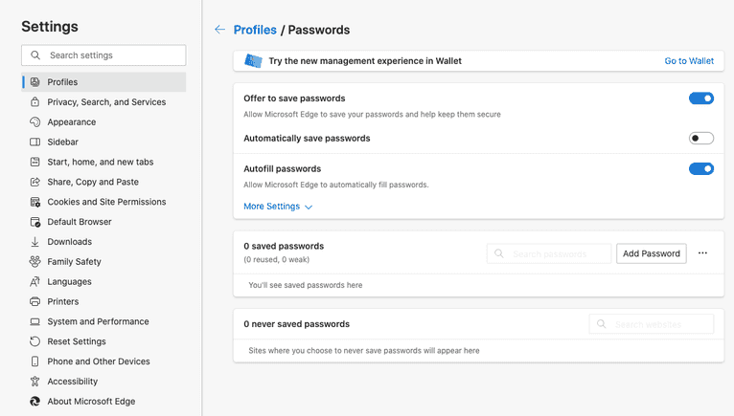Click the About Microsoft Edge logo icon
Image resolution: width=734 pixels, height=416 pixels.
(x=35, y=402)
